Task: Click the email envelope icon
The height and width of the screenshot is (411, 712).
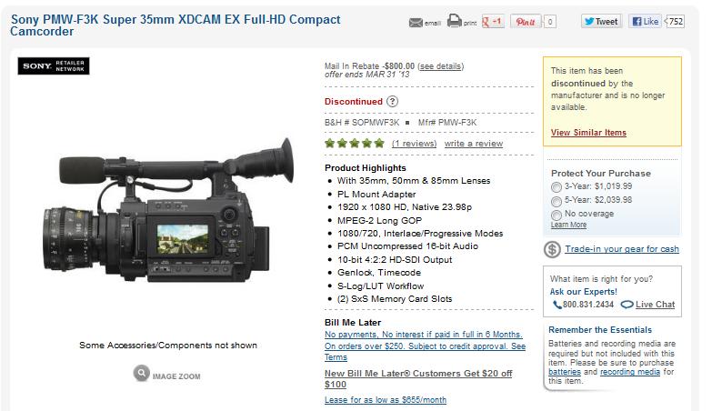Action: click(416, 23)
